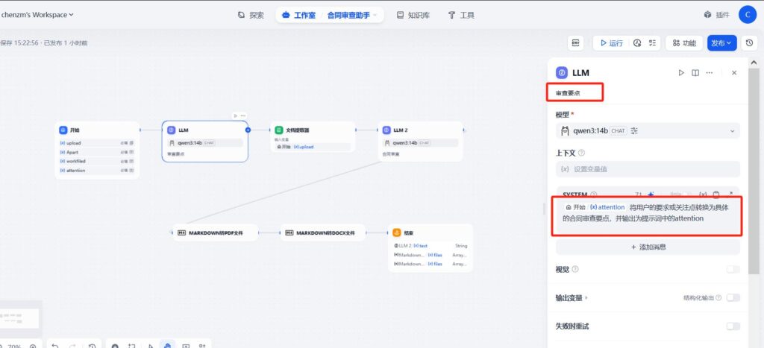Screen dimensions: 764x348
Task: Enable the 结构化输出 structured output switch
Action: pos(733,298)
